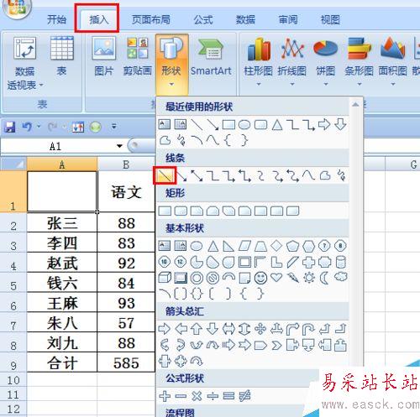Choose the chevron arrow in 箭头总汇
420x417 pixels.
[x=276, y=346]
